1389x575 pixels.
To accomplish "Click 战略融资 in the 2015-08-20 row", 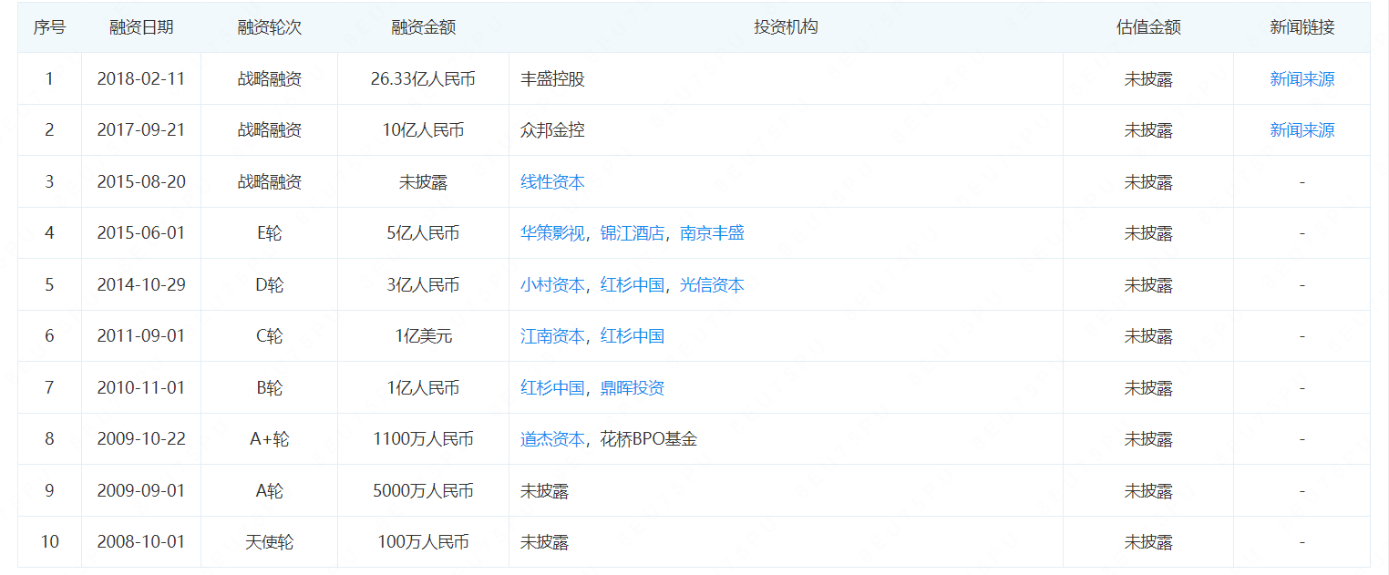I will [269, 182].
